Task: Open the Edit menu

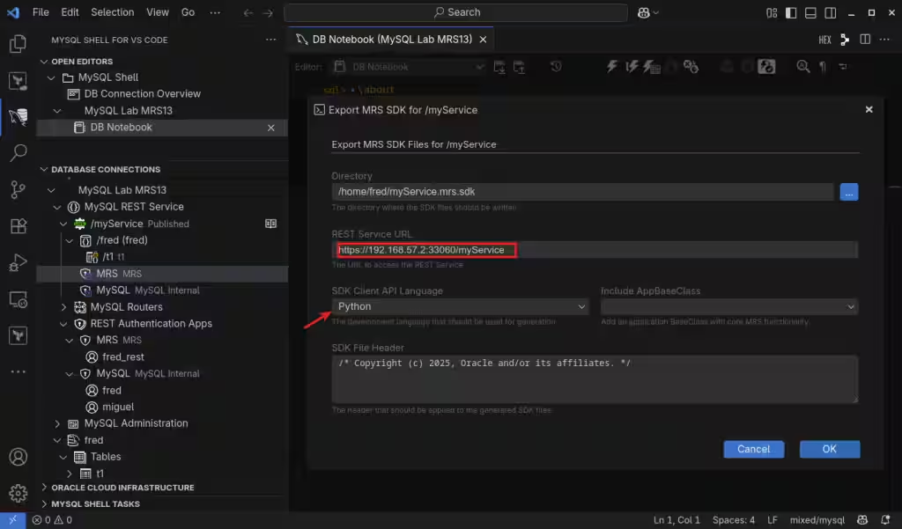Action: tap(70, 12)
